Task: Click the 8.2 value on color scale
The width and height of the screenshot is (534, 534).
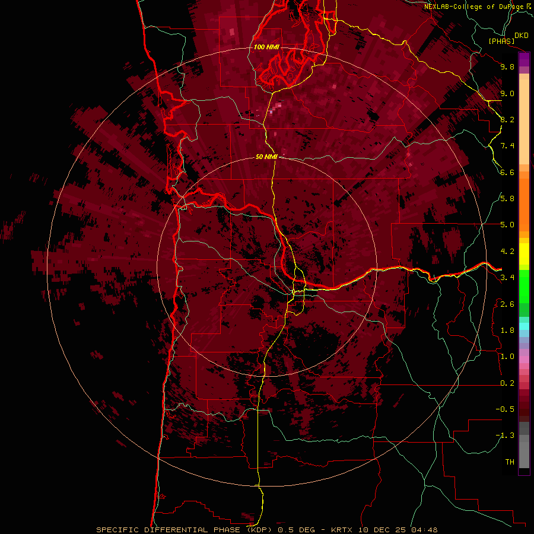Action: (x=507, y=119)
